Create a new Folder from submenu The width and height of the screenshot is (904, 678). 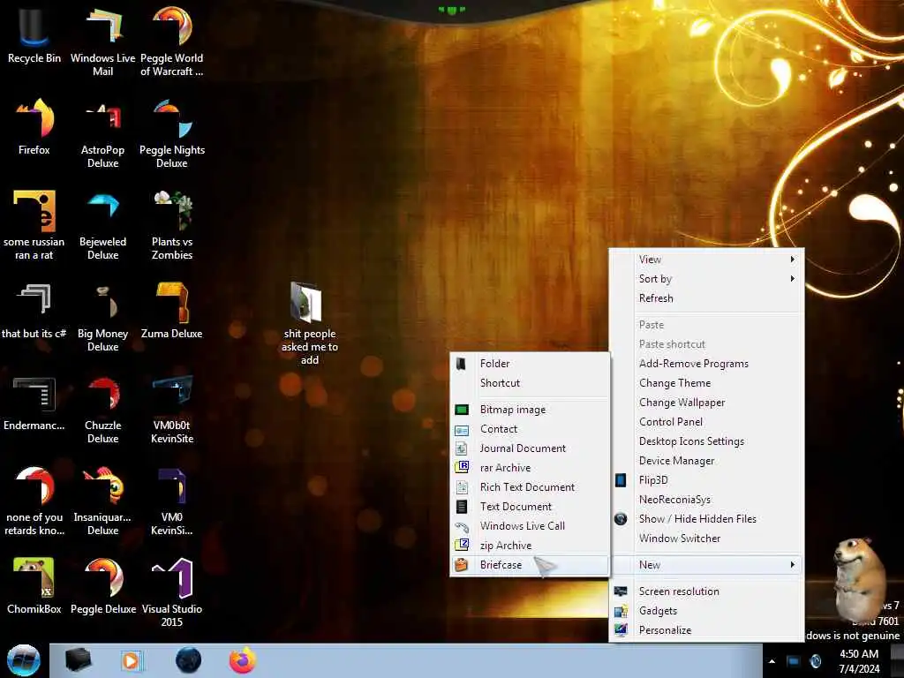[530, 364]
